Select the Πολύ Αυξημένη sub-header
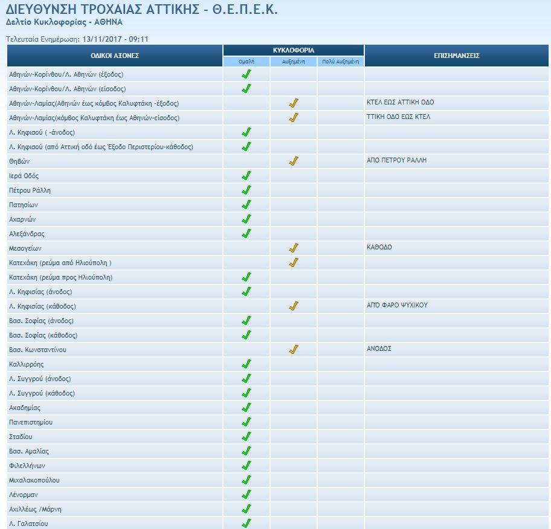The width and height of the screenshot is (551, 529). [x=341, y=62]
